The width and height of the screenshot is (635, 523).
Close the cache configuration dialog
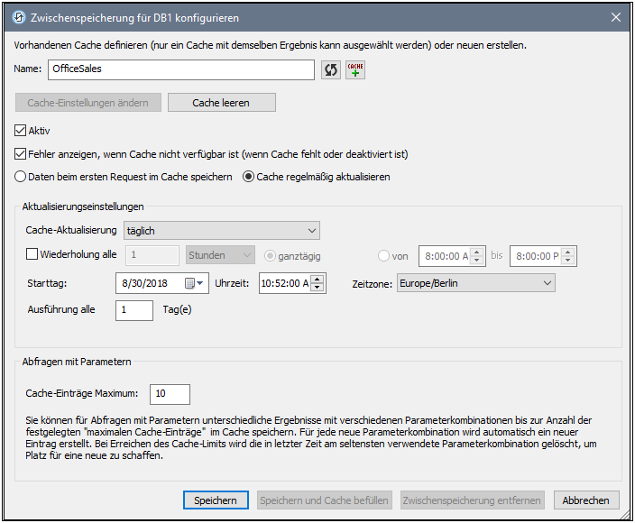point(616,17)
